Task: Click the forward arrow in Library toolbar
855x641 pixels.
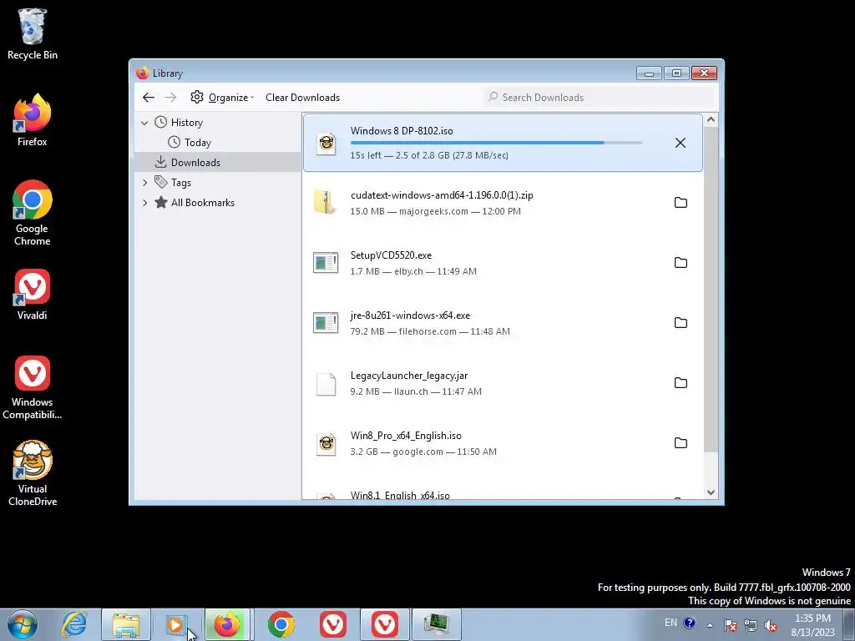Action: point(170,97)
